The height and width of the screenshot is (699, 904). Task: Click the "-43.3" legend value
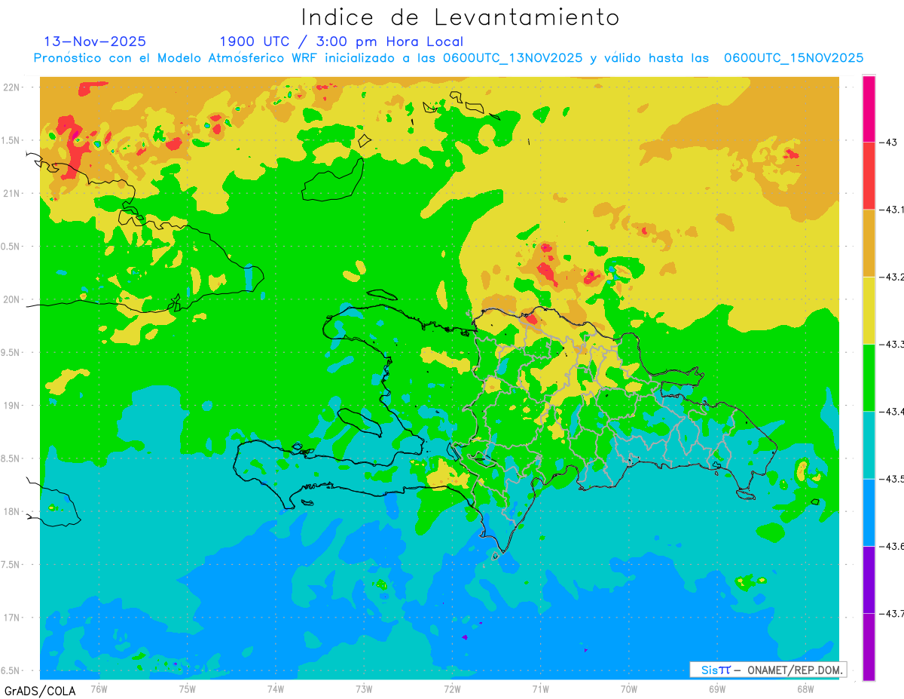coord(892,344)
